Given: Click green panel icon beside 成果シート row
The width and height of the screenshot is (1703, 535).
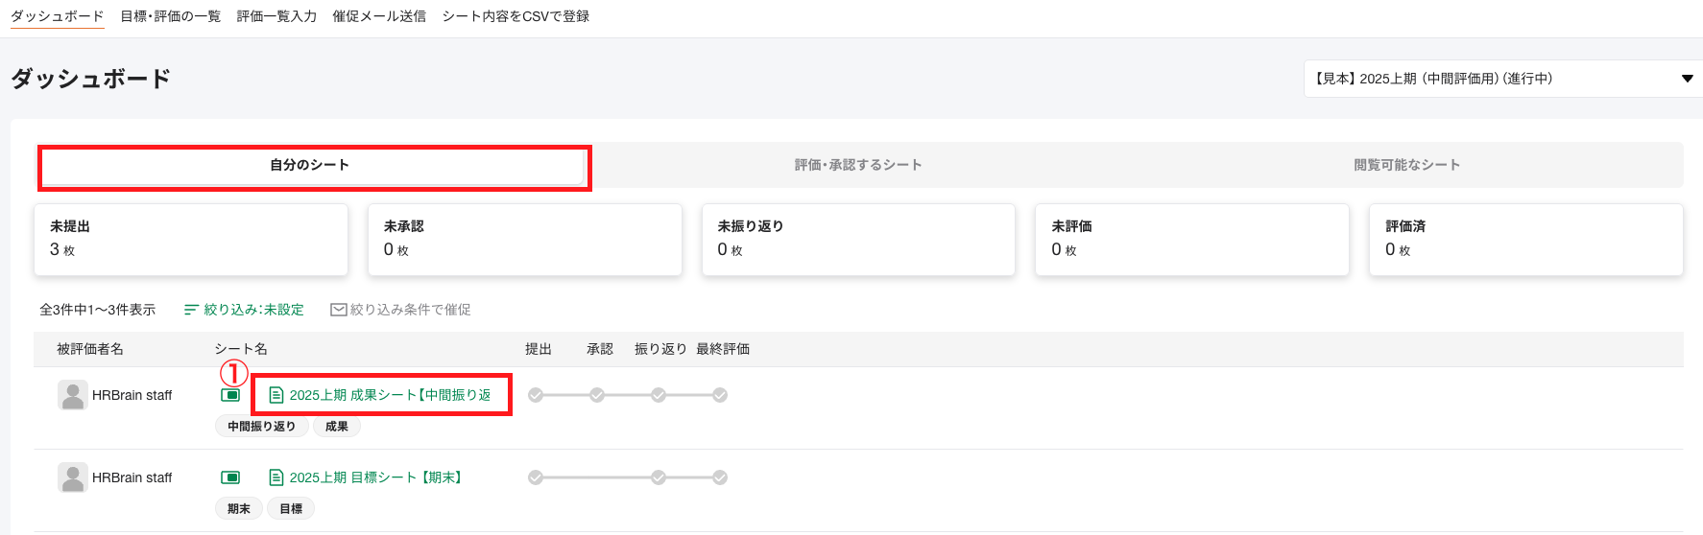Looking at the screenshot, I should tap(230, 395).
